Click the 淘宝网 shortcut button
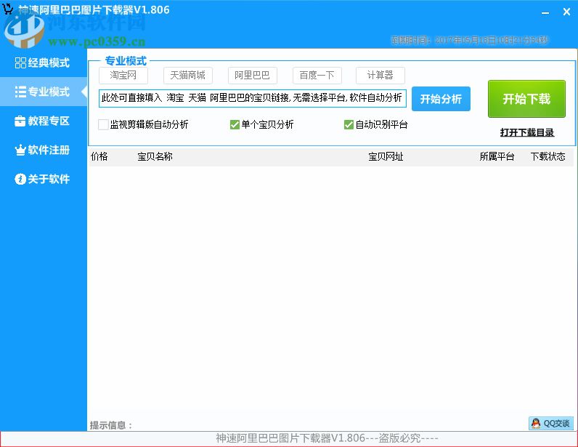The width and height of the screenshot is (578, 447). pyautogui.click(x=123, y=76)
